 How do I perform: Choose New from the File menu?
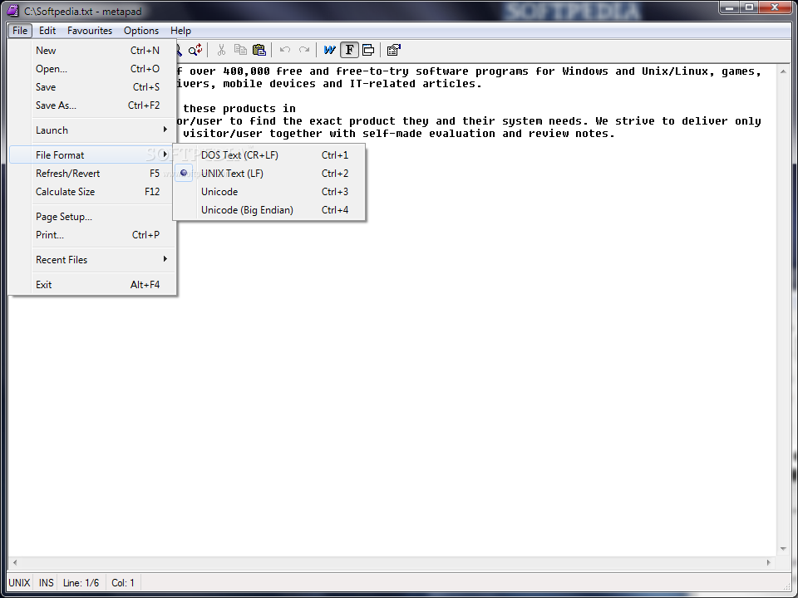point(92,51)
